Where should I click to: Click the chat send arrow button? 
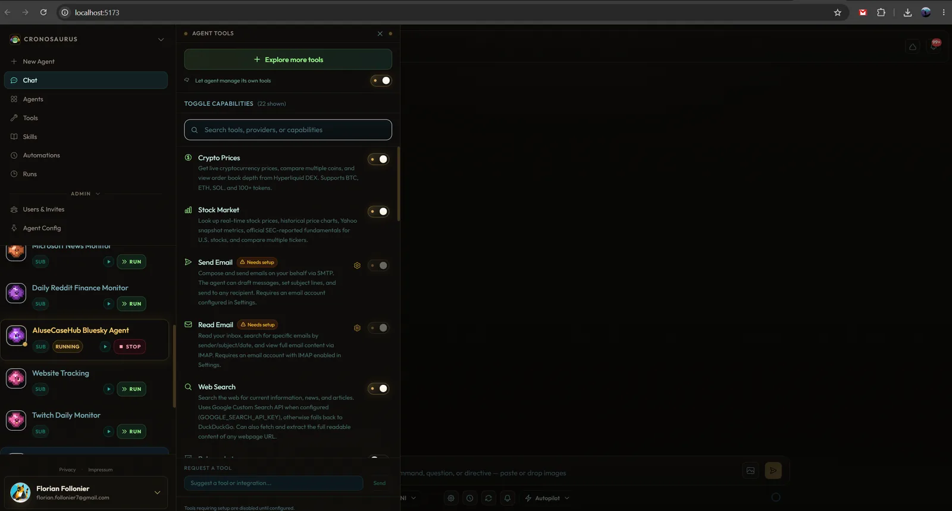pos(773,471)
